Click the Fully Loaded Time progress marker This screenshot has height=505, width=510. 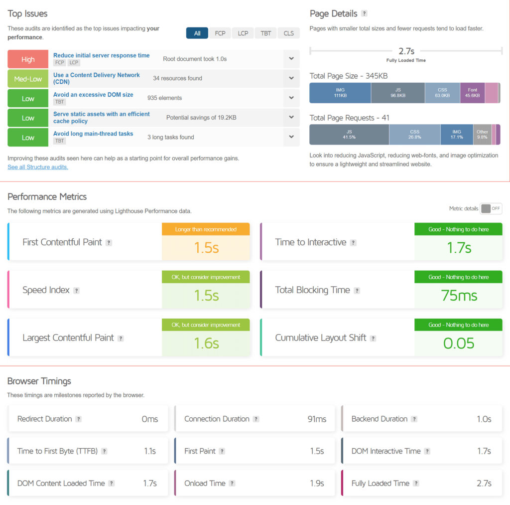click(406, 50)
